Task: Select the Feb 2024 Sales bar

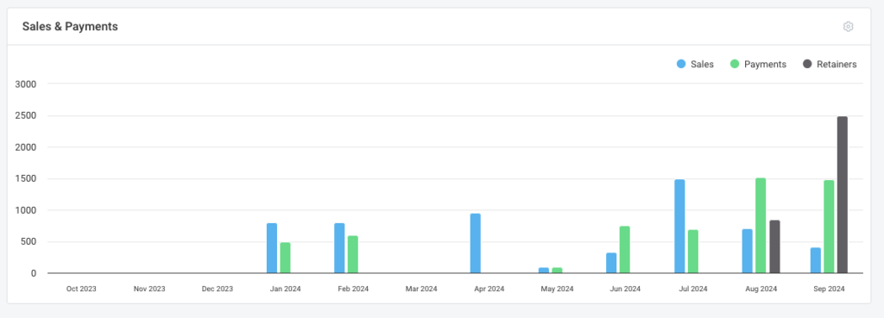Action: 339,248
